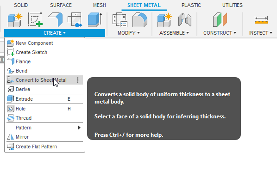Select the Extrude tool toolbar icon
The height and width of the screenshot is (171, 277).
pyautogui.click(x=95, y=20)
